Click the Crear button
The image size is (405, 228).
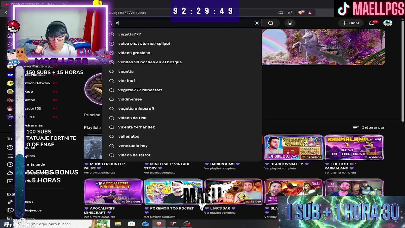click(x=351, y=23)
